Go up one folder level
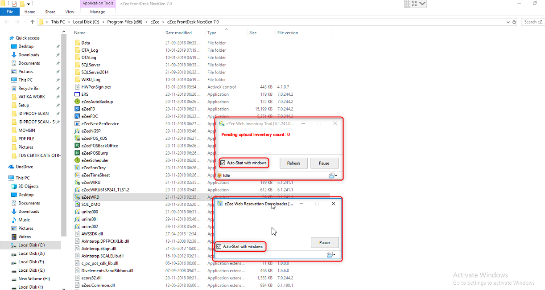545x290 pixels. (x=33, y=22)
